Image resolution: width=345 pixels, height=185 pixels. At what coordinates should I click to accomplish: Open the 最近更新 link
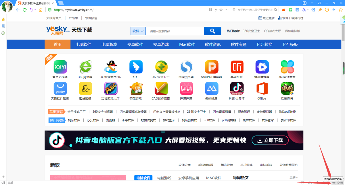pyautogui.click(x=267, y=18)
